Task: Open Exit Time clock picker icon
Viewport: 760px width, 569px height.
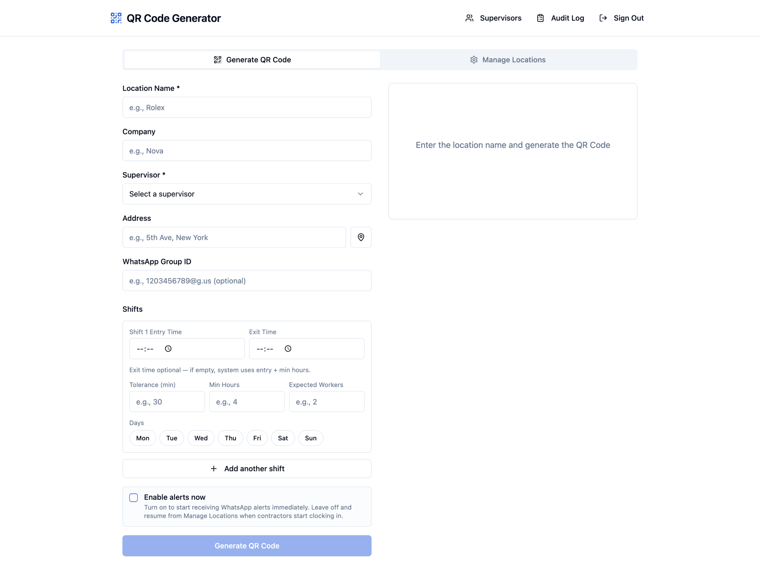Action: point(288,349)
